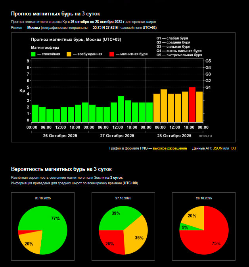The height and width of the screenshot is (267, 249).
Task: Click the tallest yellow bar on 28 October
Action: [x=164, y=106]
